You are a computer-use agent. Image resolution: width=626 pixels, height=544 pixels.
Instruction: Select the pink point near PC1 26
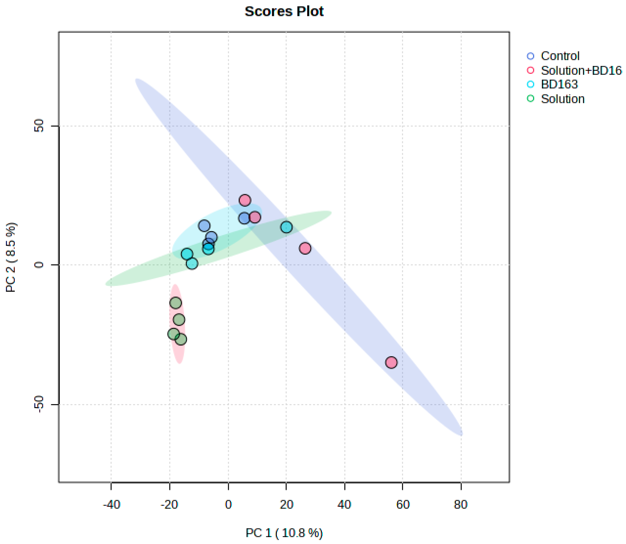(x=305, y=248)
